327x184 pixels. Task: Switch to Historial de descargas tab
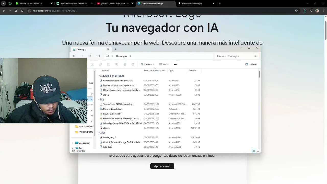[196, 4]
